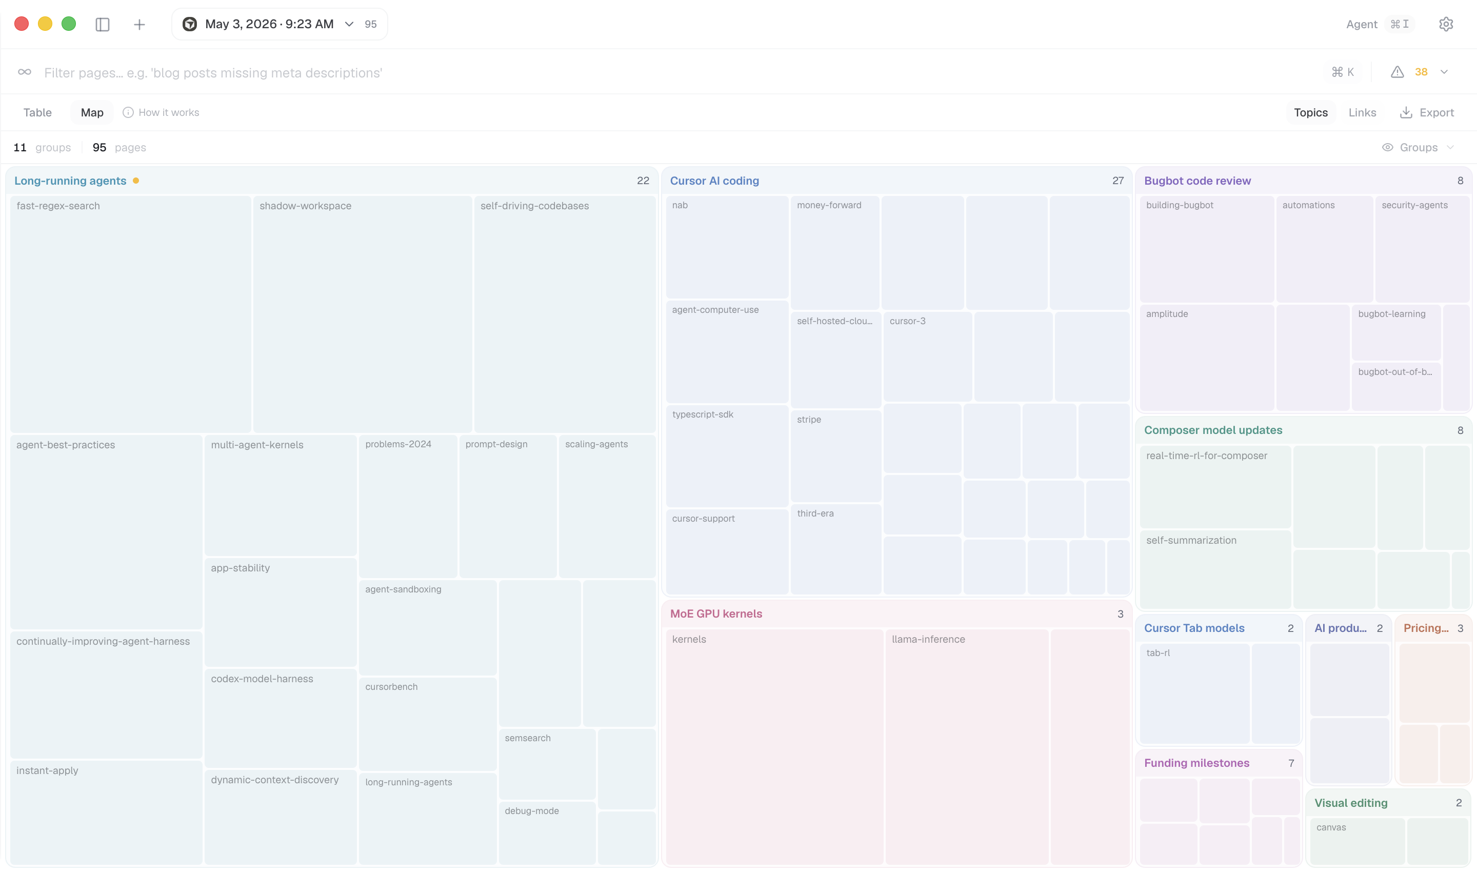Viewport: 1477px width, 872px height.
Task: Select the llama-inference tile
Action: tap(966, 747)
